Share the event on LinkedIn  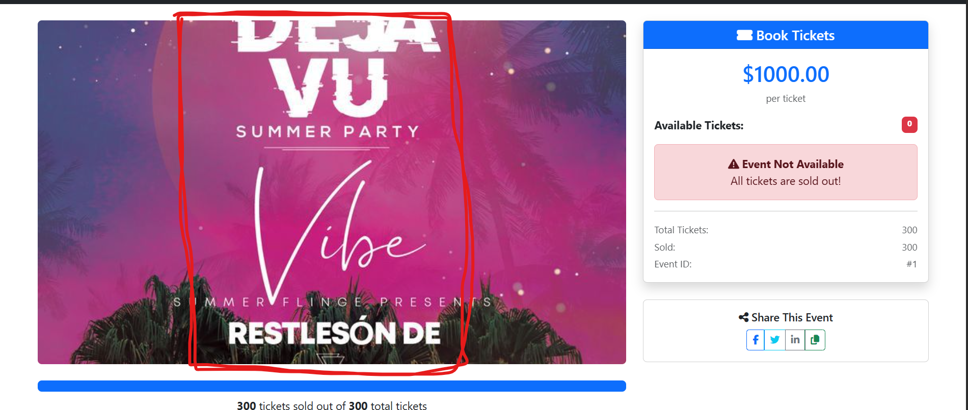[795, 340]
